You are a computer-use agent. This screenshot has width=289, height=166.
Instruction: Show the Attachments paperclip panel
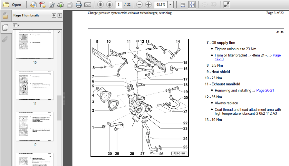tap(5, 39)
